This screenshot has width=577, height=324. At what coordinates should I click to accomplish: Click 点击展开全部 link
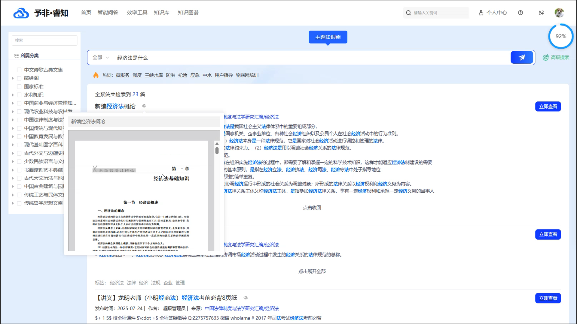point(312,271)
